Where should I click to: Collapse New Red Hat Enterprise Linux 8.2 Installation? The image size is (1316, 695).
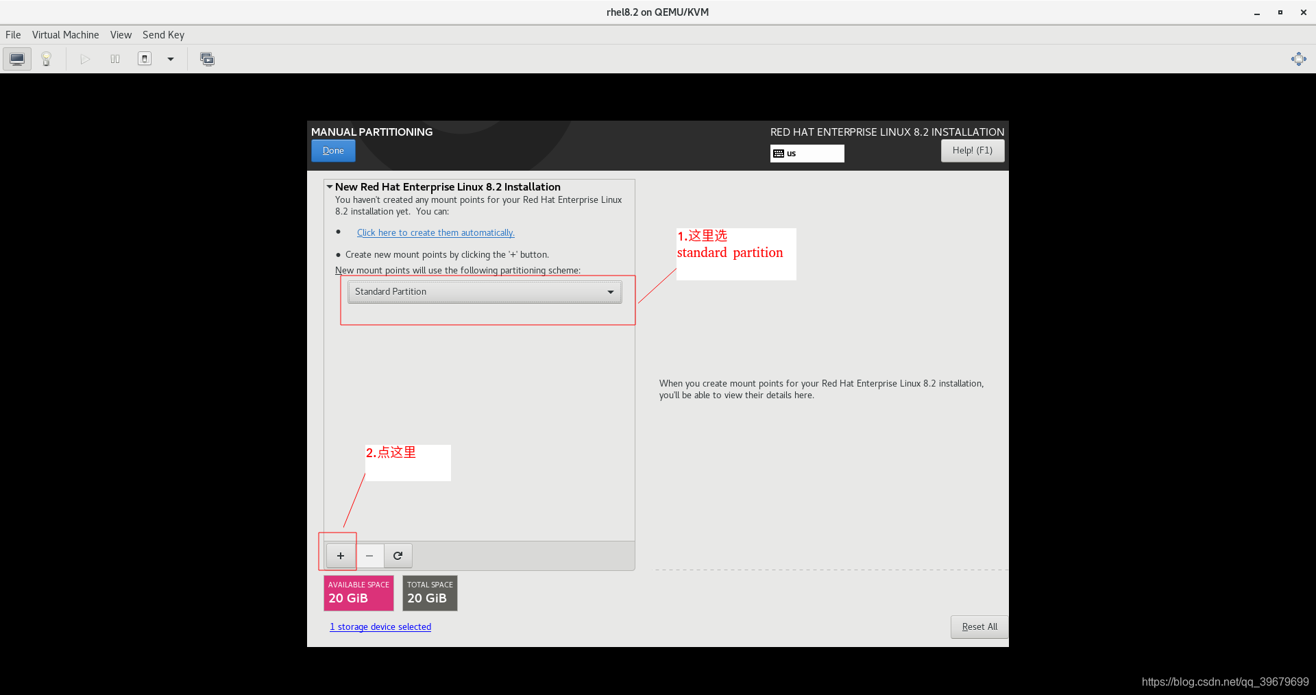[330, 186]
